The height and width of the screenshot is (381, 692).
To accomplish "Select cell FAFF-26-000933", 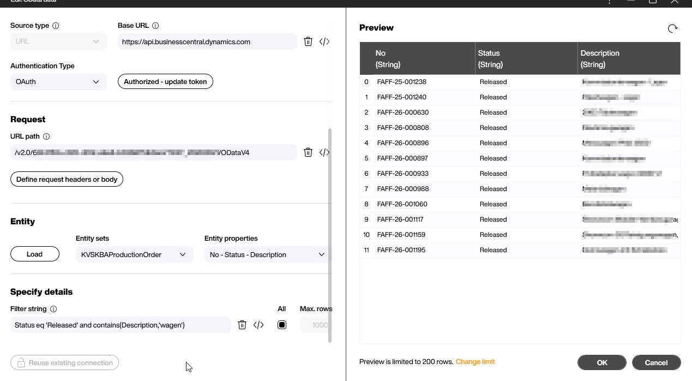I will 403,174.
